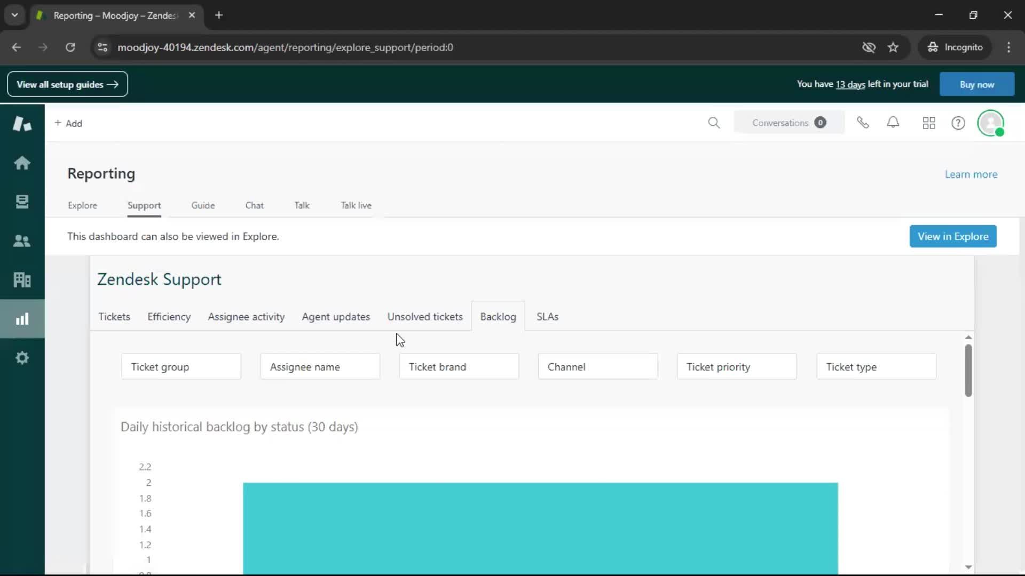Open the Ticket brand filter

pos(459,367)
